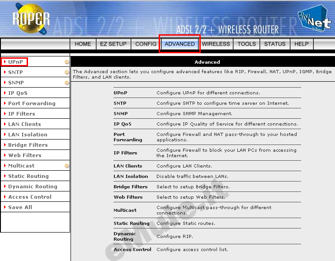Select Save All in the sidebar
The height and width of the screenshot is (261, 335).
click(x=20, y=207)
